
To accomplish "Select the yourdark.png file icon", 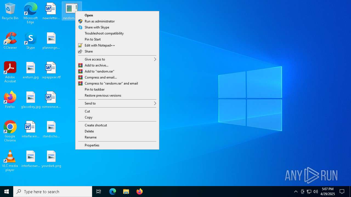I will 51,159.
